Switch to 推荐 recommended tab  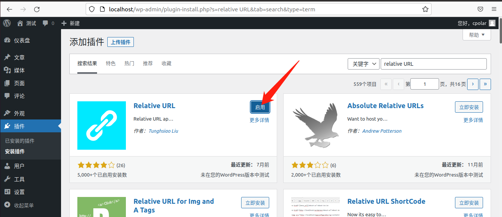148,64
